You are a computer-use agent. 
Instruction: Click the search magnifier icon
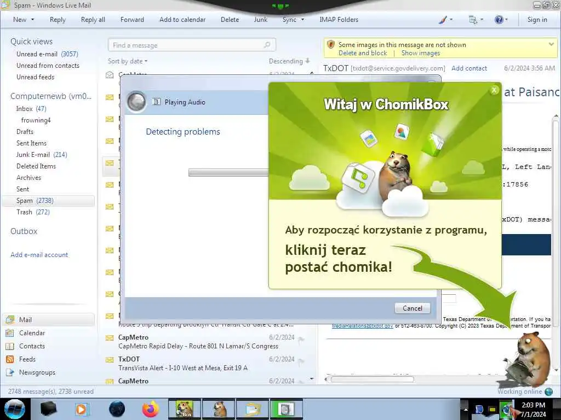tap(267, 45)
